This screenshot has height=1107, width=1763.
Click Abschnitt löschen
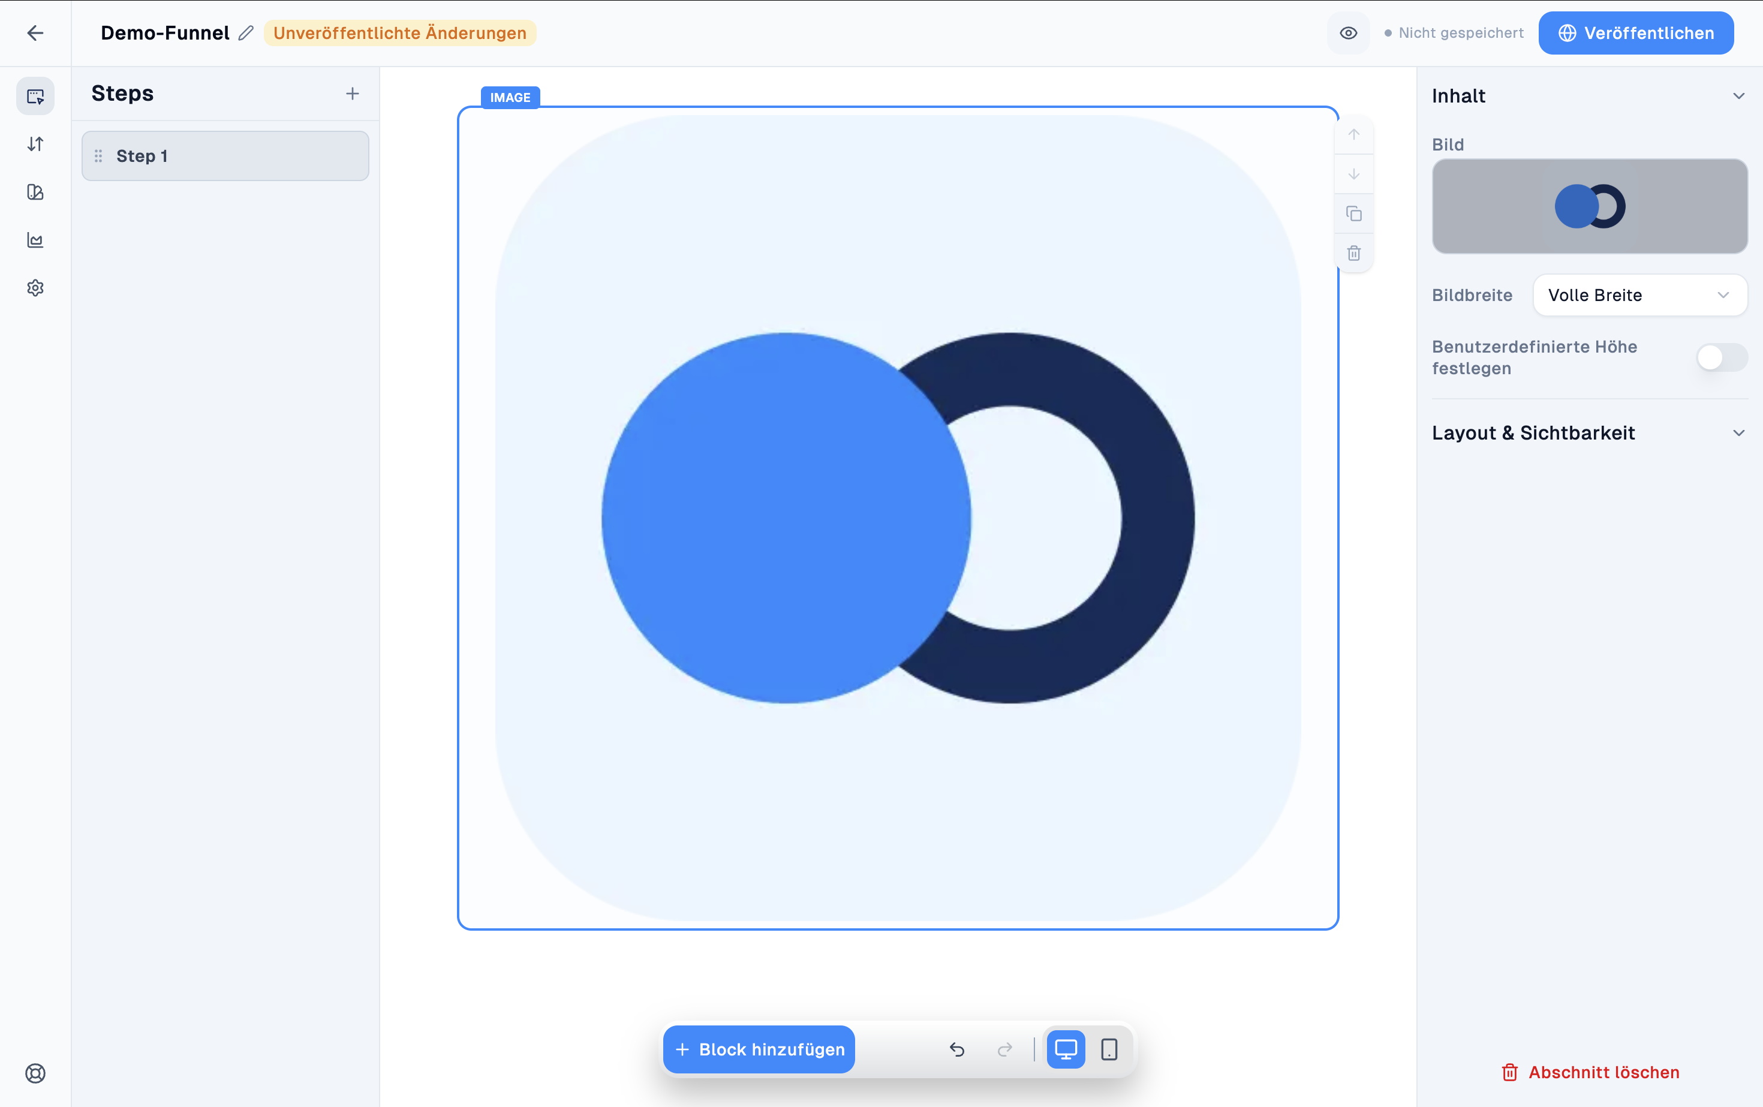pyautogui.click(x=1590, y=1073)
